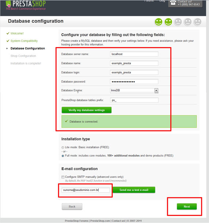This screenshot has width=209, height=223.
Task: Enable Configure SMTP manually checkbox
Action: click(x=63, y=177)
